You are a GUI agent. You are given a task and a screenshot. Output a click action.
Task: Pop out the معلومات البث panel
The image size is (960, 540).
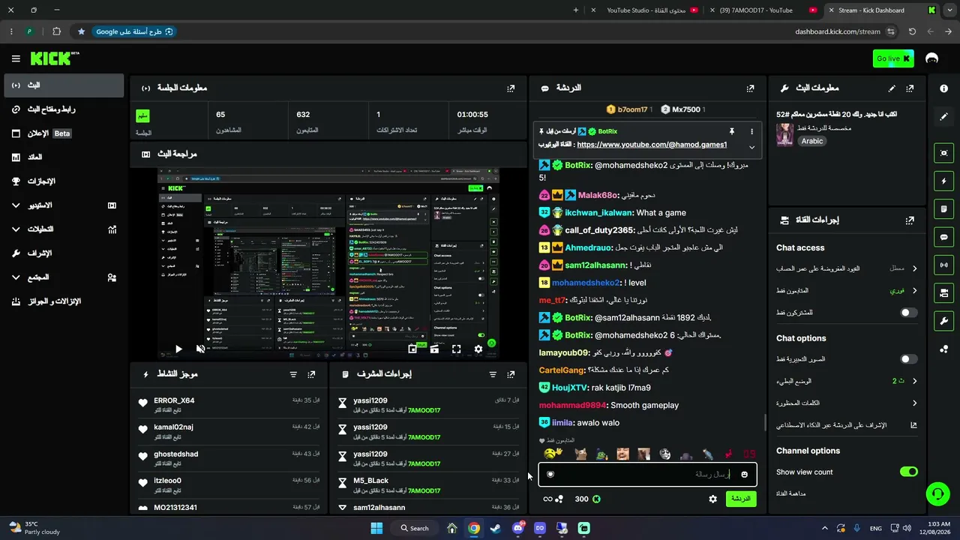pos(910,88)
